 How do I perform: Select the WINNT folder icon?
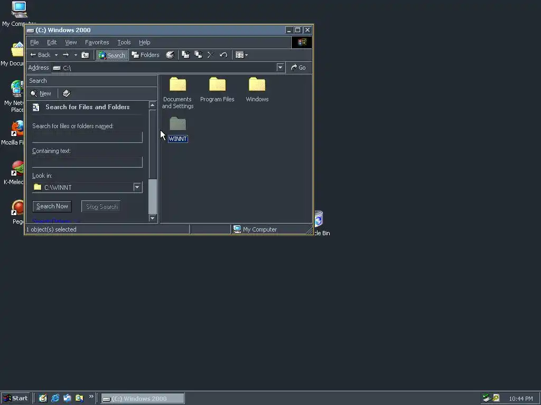[178, 123]
